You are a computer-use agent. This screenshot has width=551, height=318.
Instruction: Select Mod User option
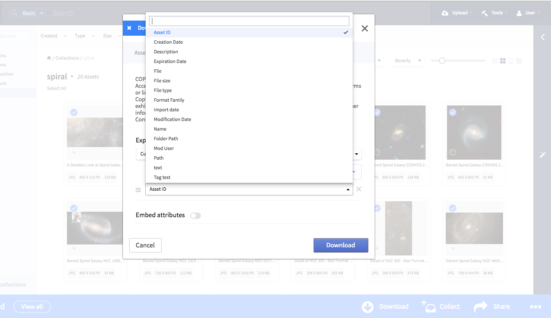(x=249, y=148)
